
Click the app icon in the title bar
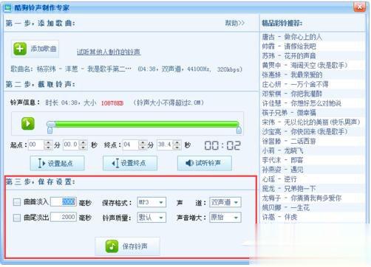(7, 7)
